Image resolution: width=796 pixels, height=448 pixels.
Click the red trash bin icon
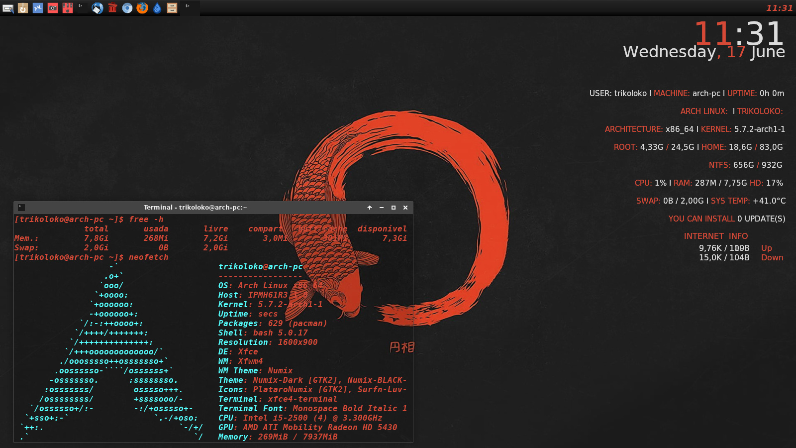pyautogui.click(x=112, y=8)
